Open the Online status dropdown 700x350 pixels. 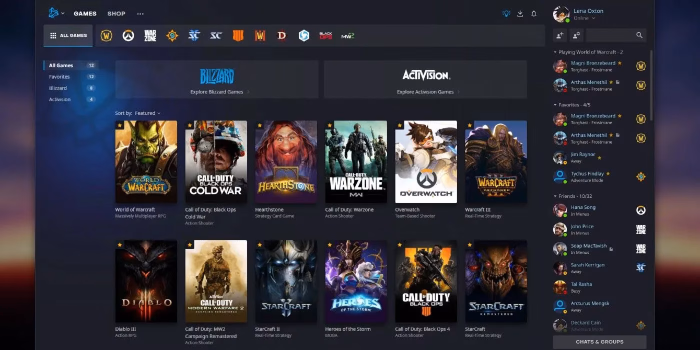pos(584,18)
